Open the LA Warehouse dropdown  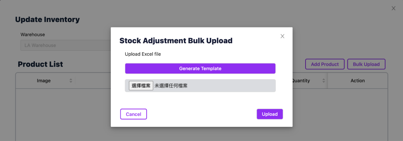tap(66, 45)
